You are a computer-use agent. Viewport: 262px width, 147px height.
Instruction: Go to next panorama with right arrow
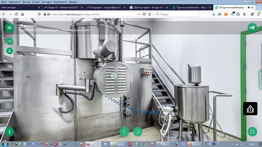138,132
